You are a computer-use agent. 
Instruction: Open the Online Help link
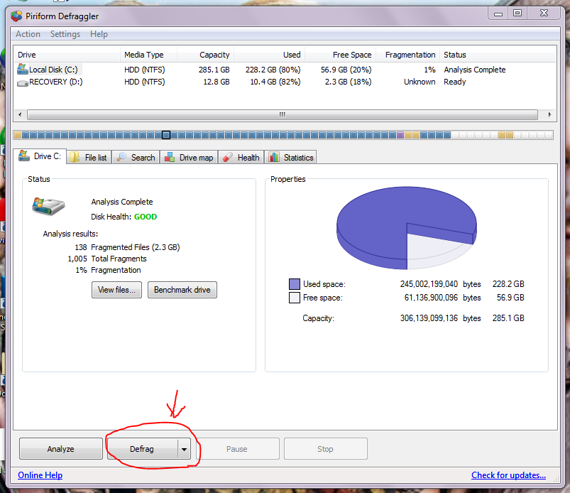coord(40,475)
